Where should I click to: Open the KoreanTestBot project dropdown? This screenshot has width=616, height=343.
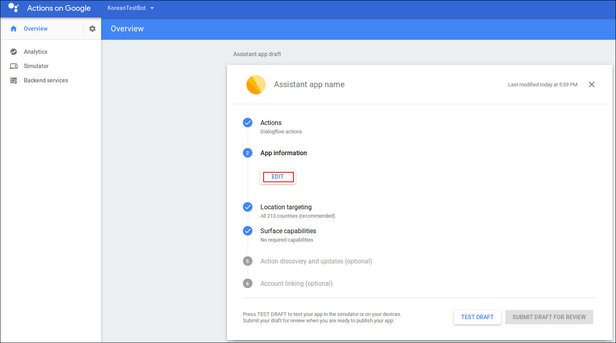coord(131,8)
